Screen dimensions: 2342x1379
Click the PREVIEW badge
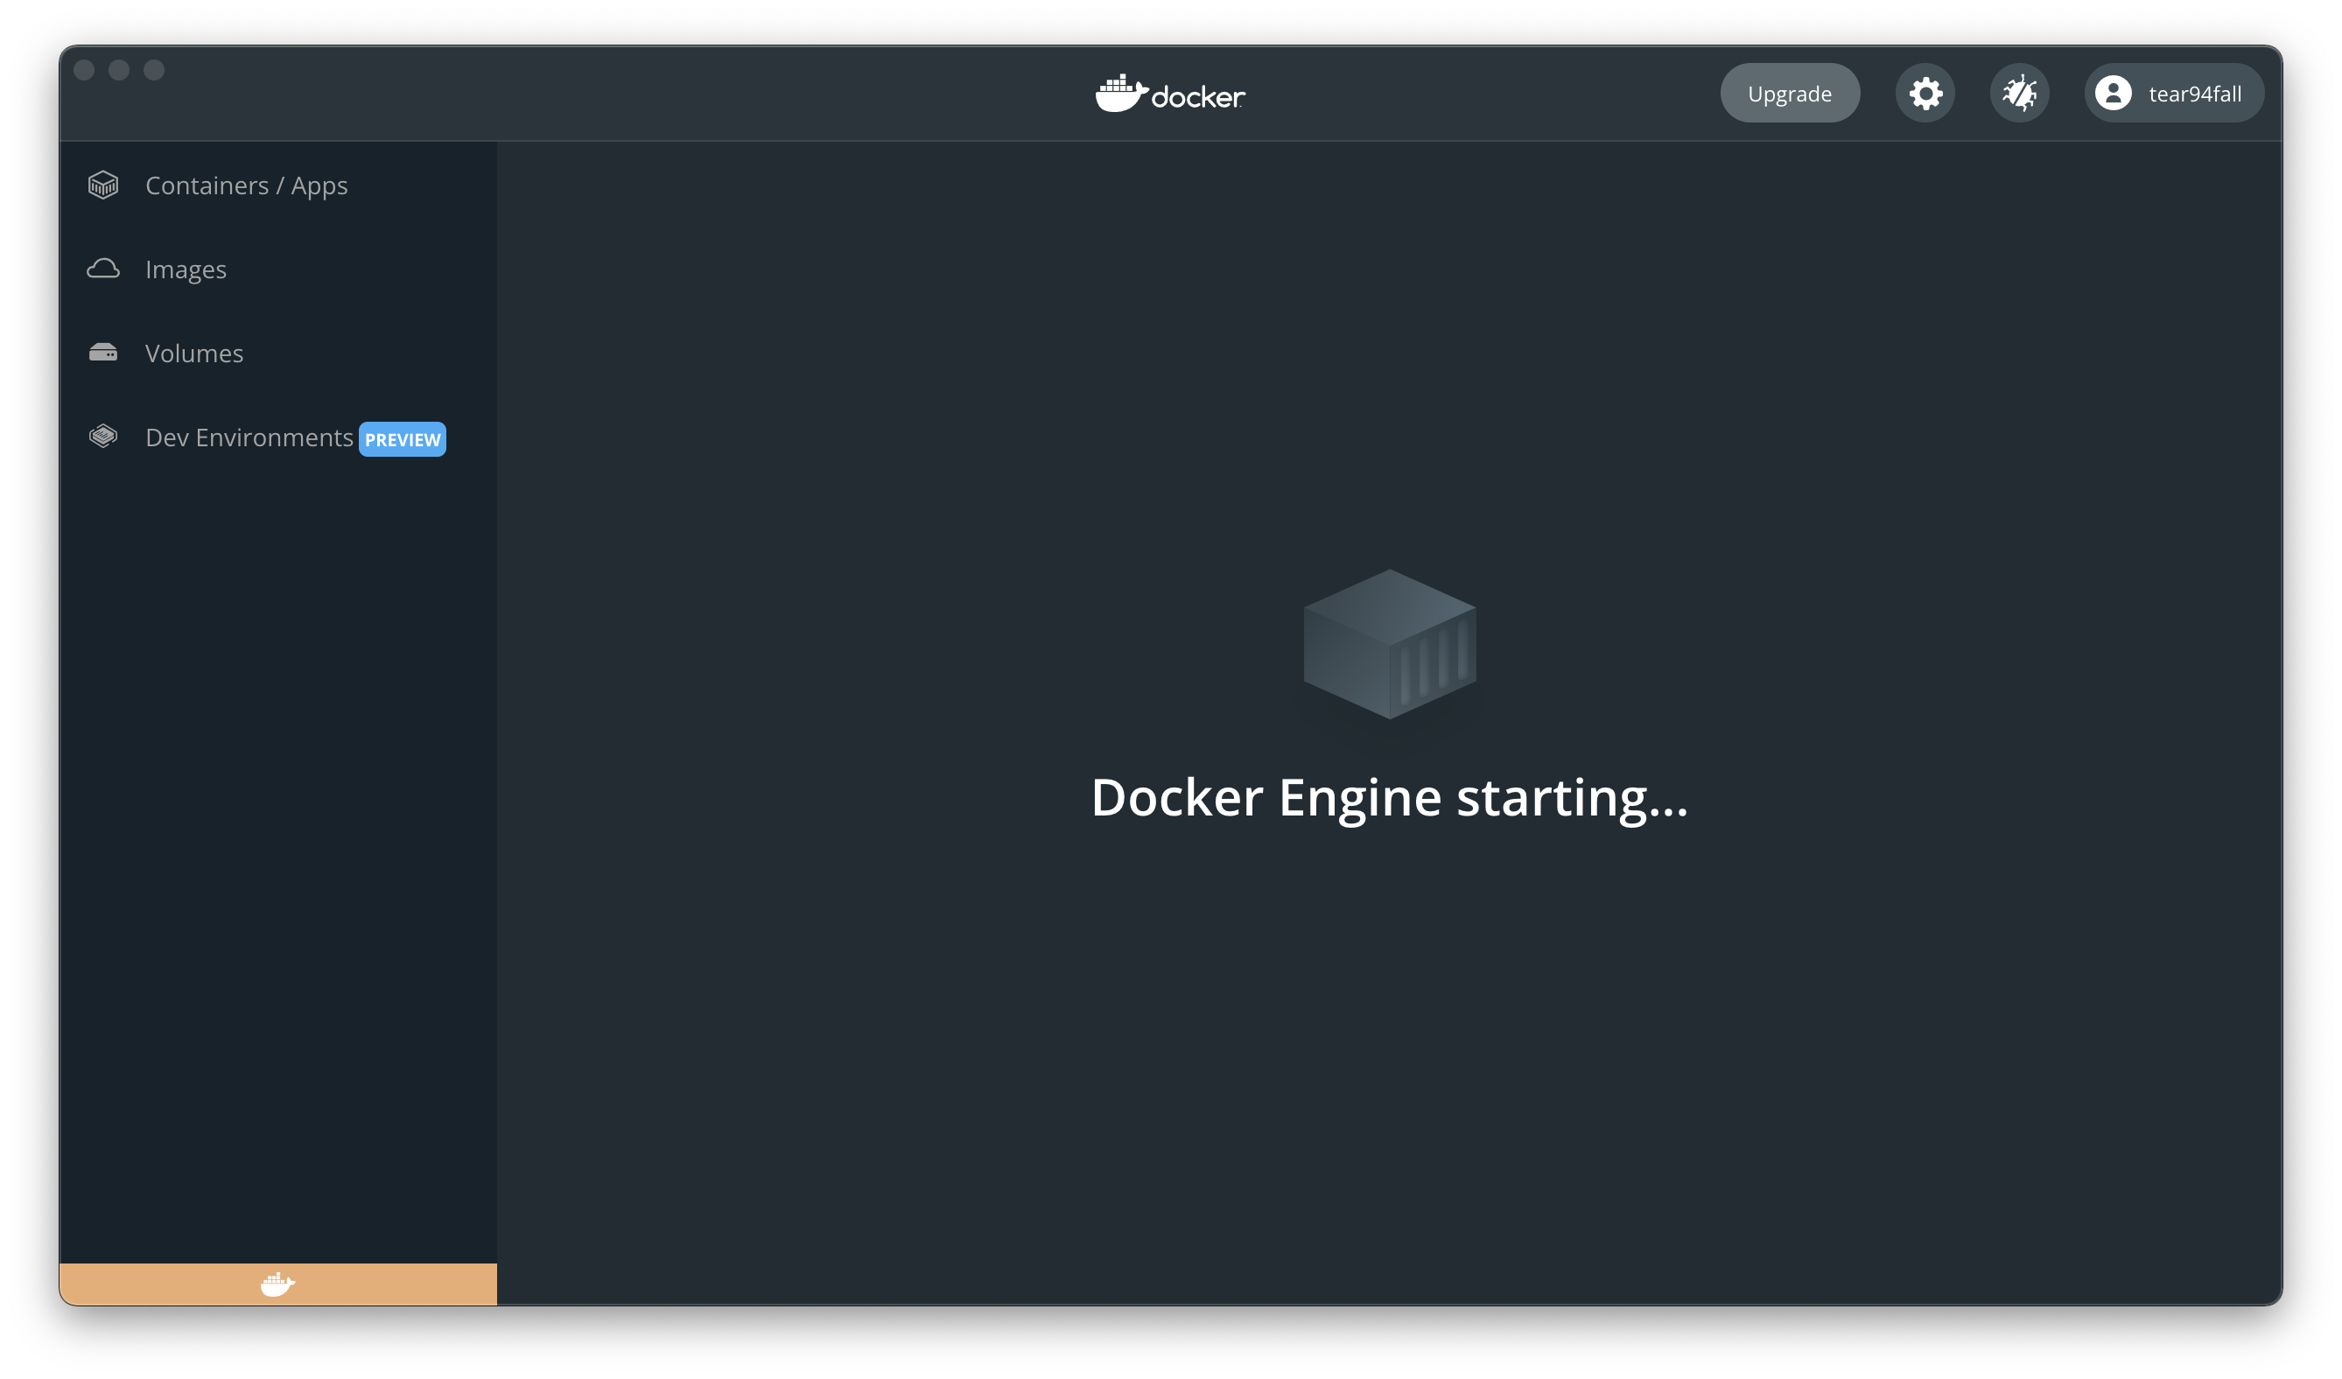pyautogui.click(x=403, y=439)
